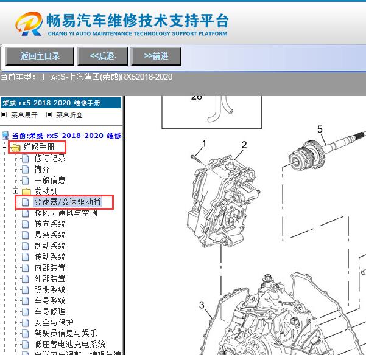366x355 pixels.
Task: Click the document icon beside 暖风、通风与空调
Action: [26, 213]
